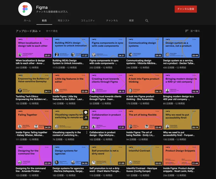
Task: Play 'Design system as a service' thumbnail 20:44
Action: 181,47
